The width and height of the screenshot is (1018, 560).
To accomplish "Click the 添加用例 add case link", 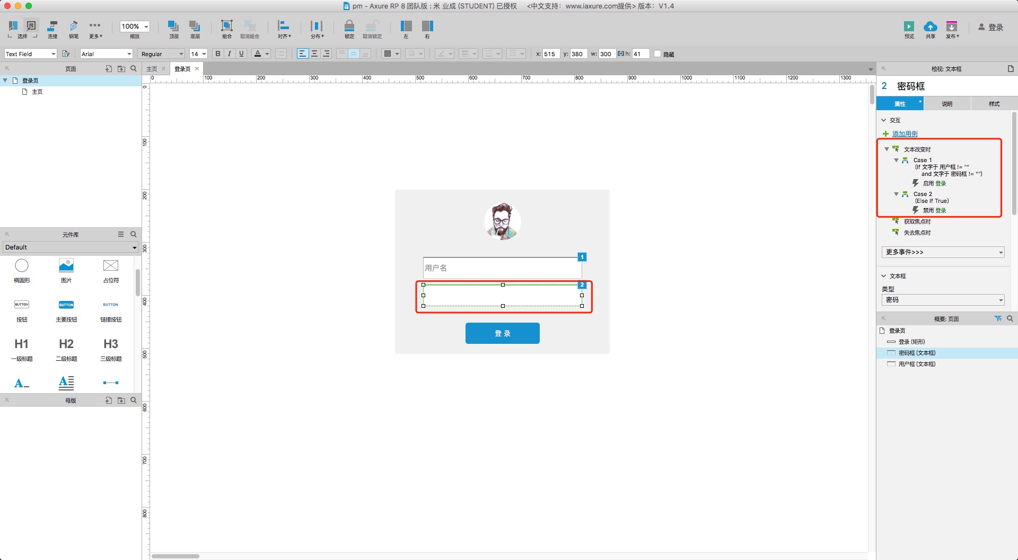I will pos(905,134).
